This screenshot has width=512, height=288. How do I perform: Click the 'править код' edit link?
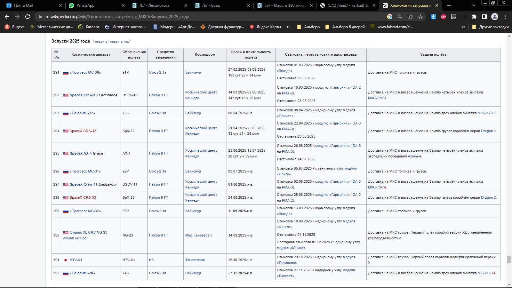[x=119, y=42]
